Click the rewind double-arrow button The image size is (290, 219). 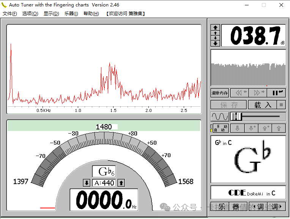tap(241, 93)
